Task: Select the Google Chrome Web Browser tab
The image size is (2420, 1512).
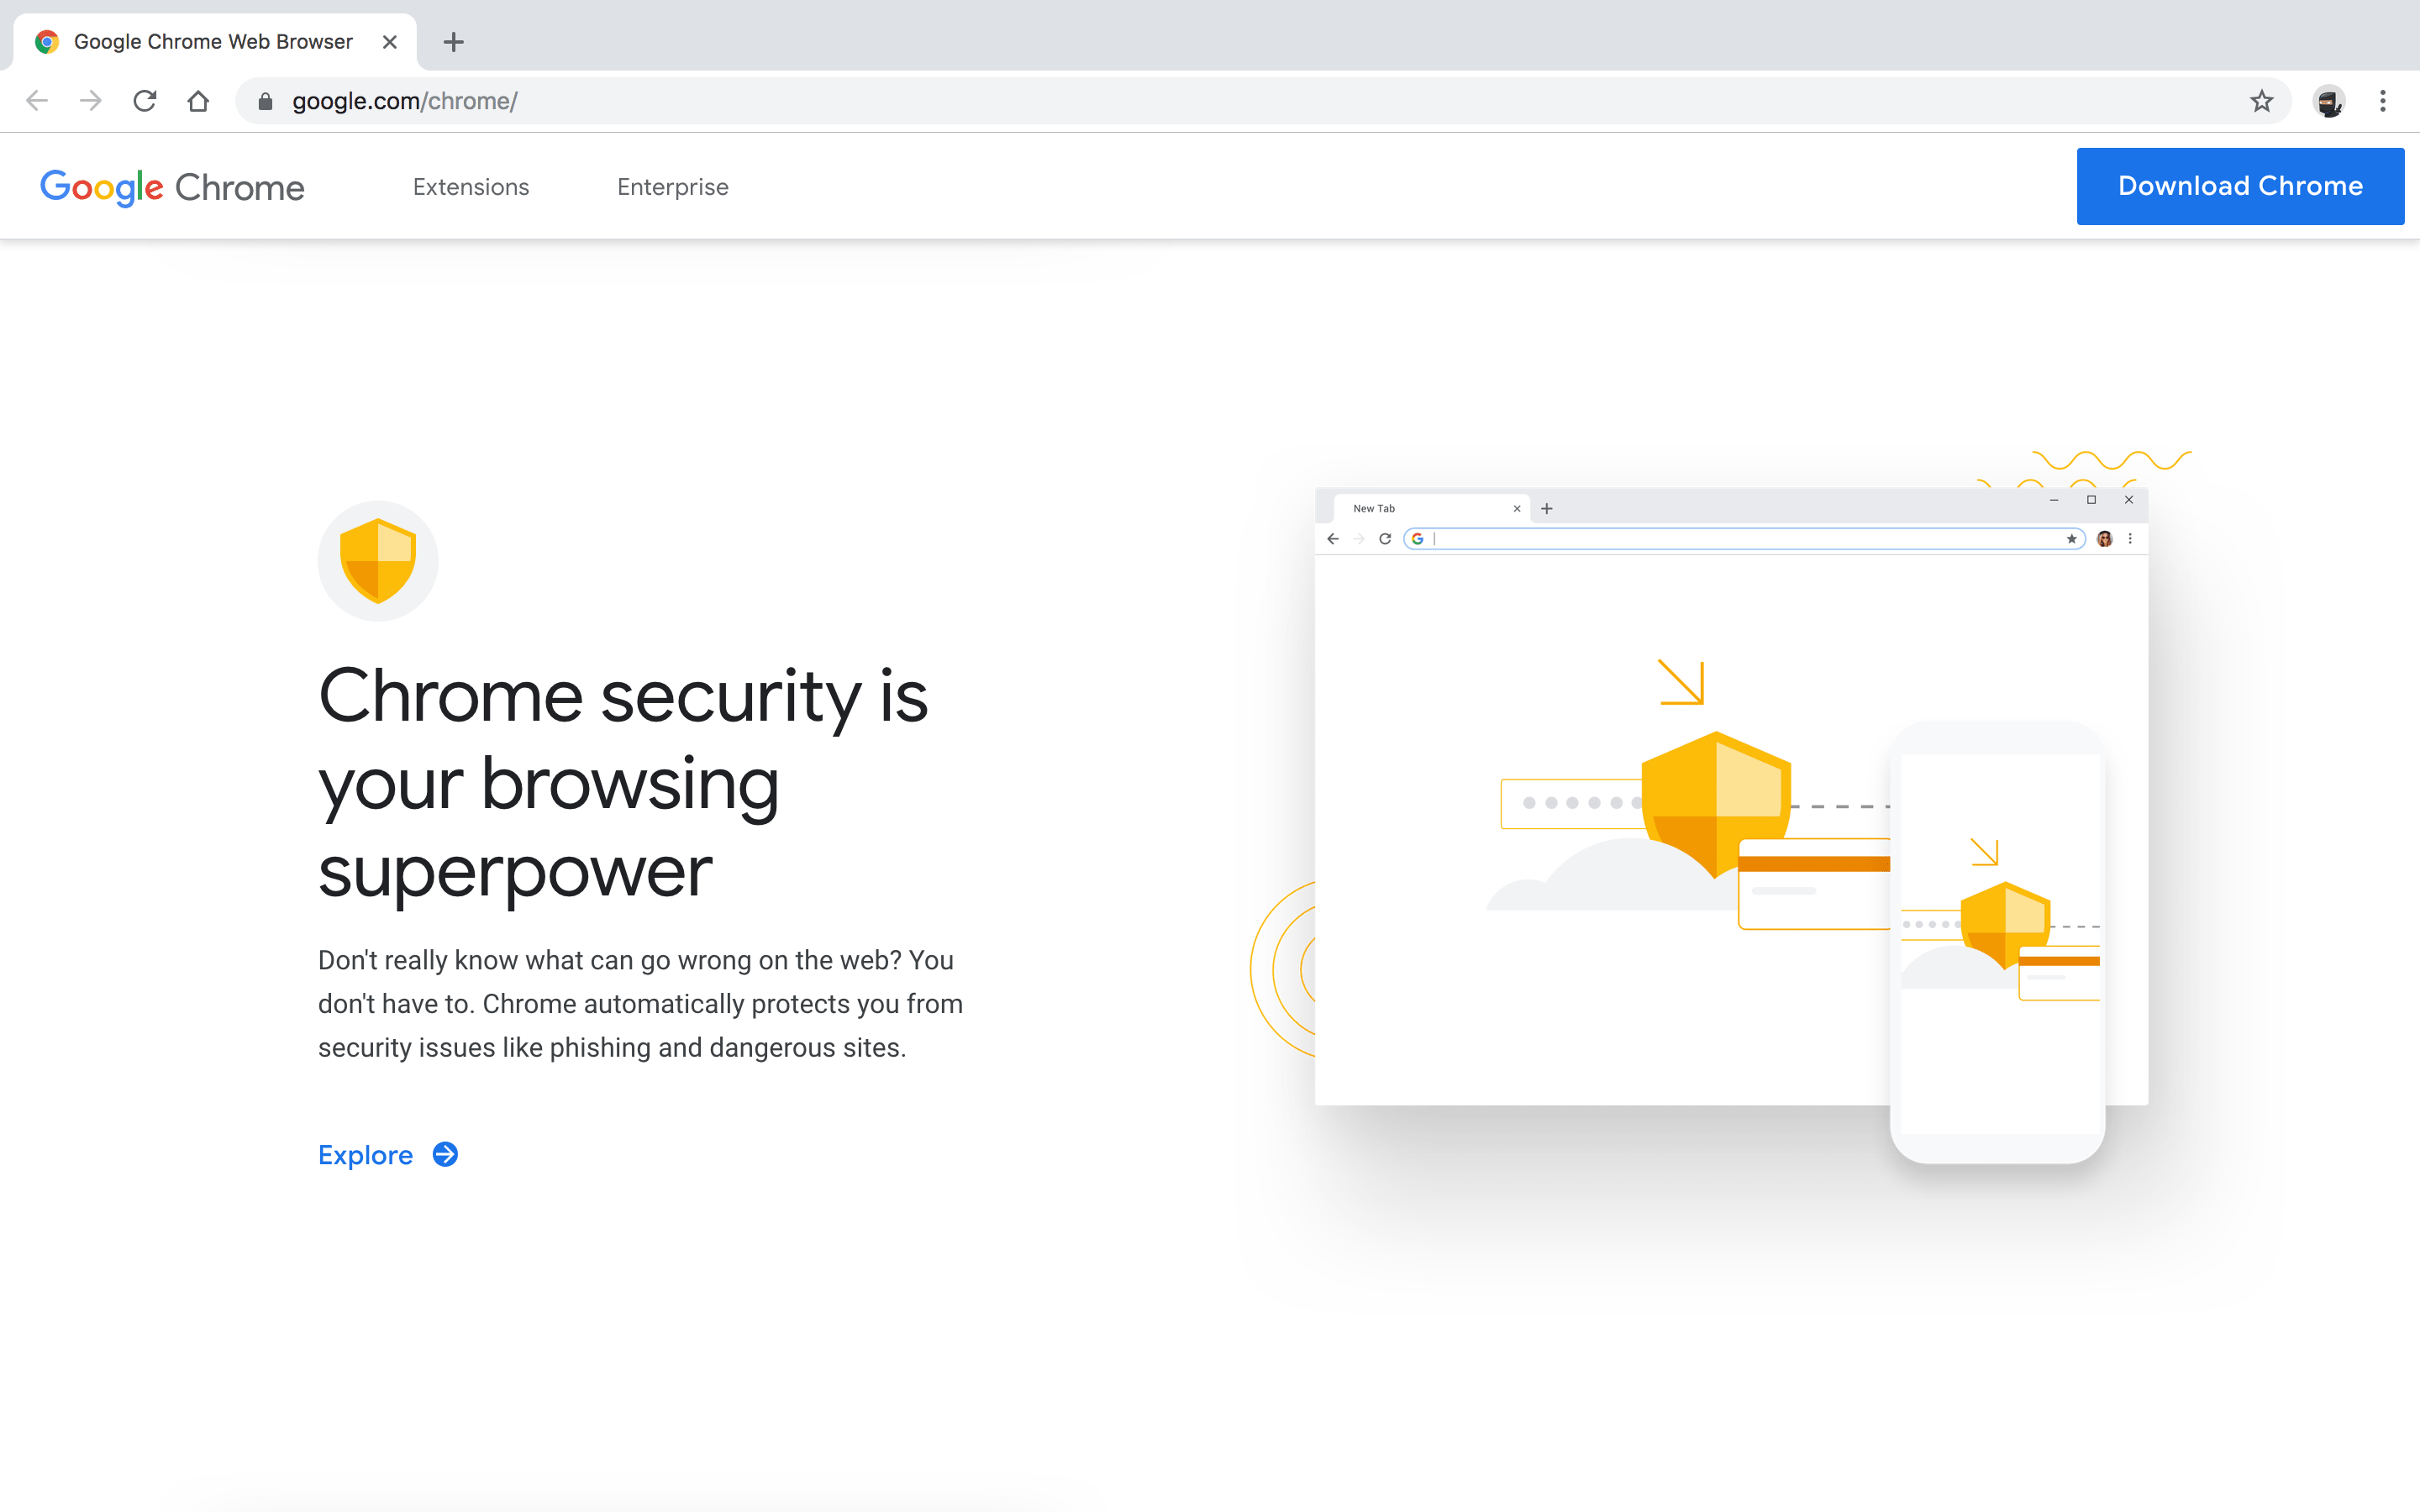Action: coord(212,42)
